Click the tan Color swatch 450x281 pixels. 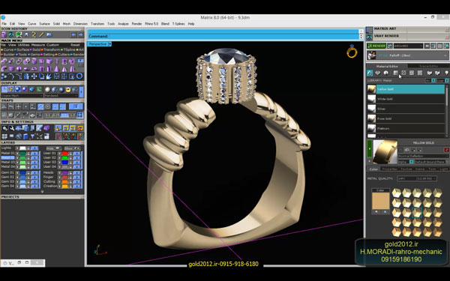[x=380, y=201]
